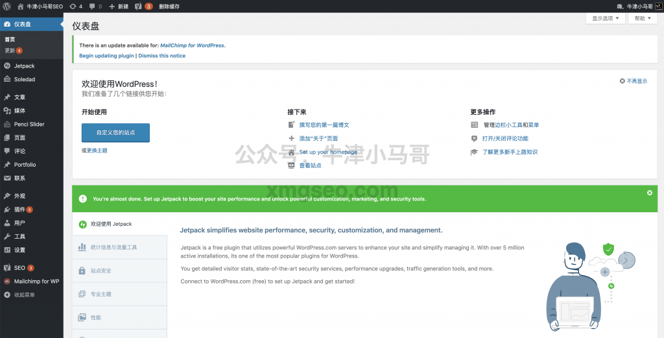Viewport: 664px width, 338px height.
Task: Open the 首页 submenu item
Action: 10,40
